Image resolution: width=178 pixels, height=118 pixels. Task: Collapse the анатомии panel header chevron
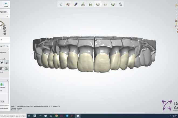[8, 16]
